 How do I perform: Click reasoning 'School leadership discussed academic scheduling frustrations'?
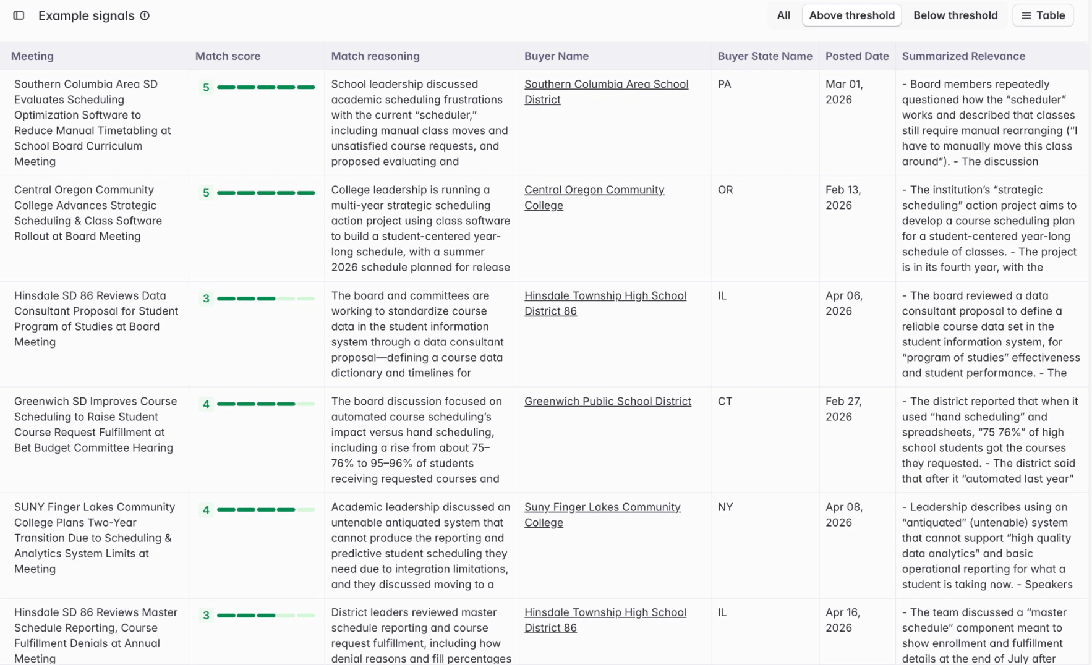(x=420, y=123)
